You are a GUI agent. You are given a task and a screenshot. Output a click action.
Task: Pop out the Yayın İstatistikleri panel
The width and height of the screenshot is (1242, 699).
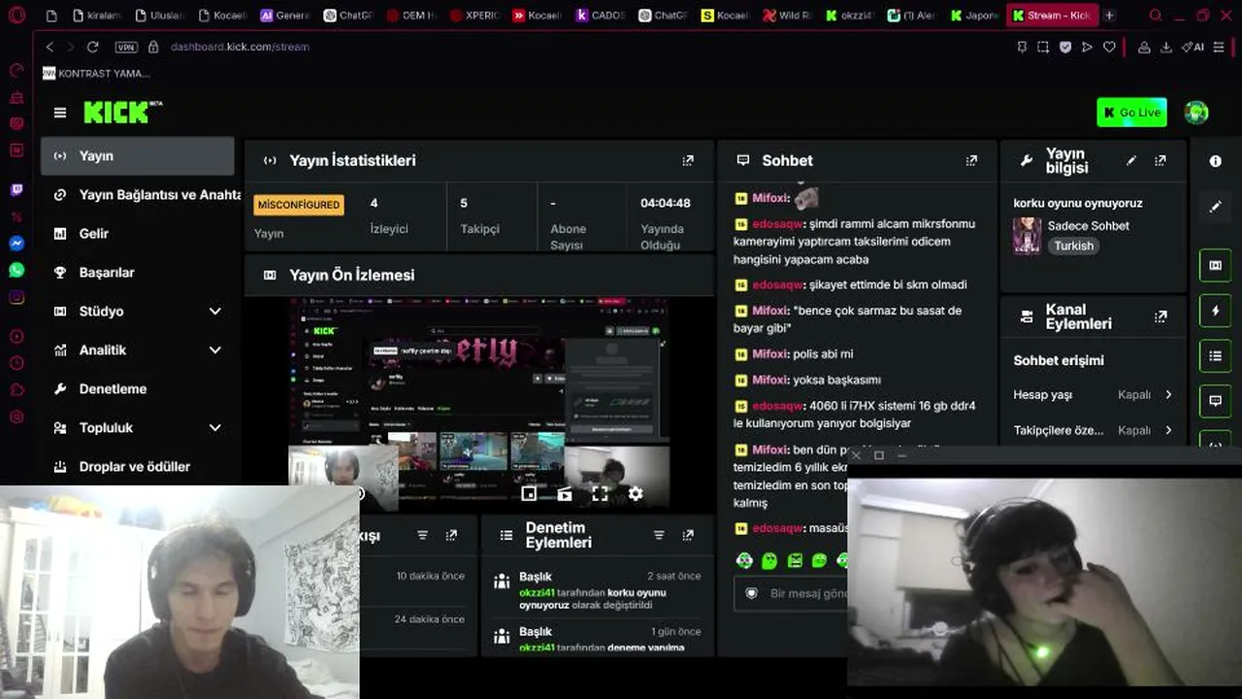688,160
